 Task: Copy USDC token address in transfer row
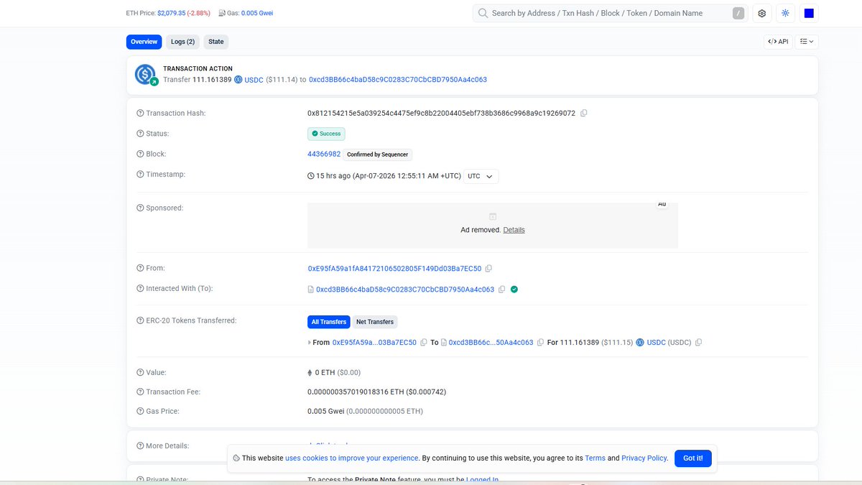pyautogui.click(x=698, y=343)
